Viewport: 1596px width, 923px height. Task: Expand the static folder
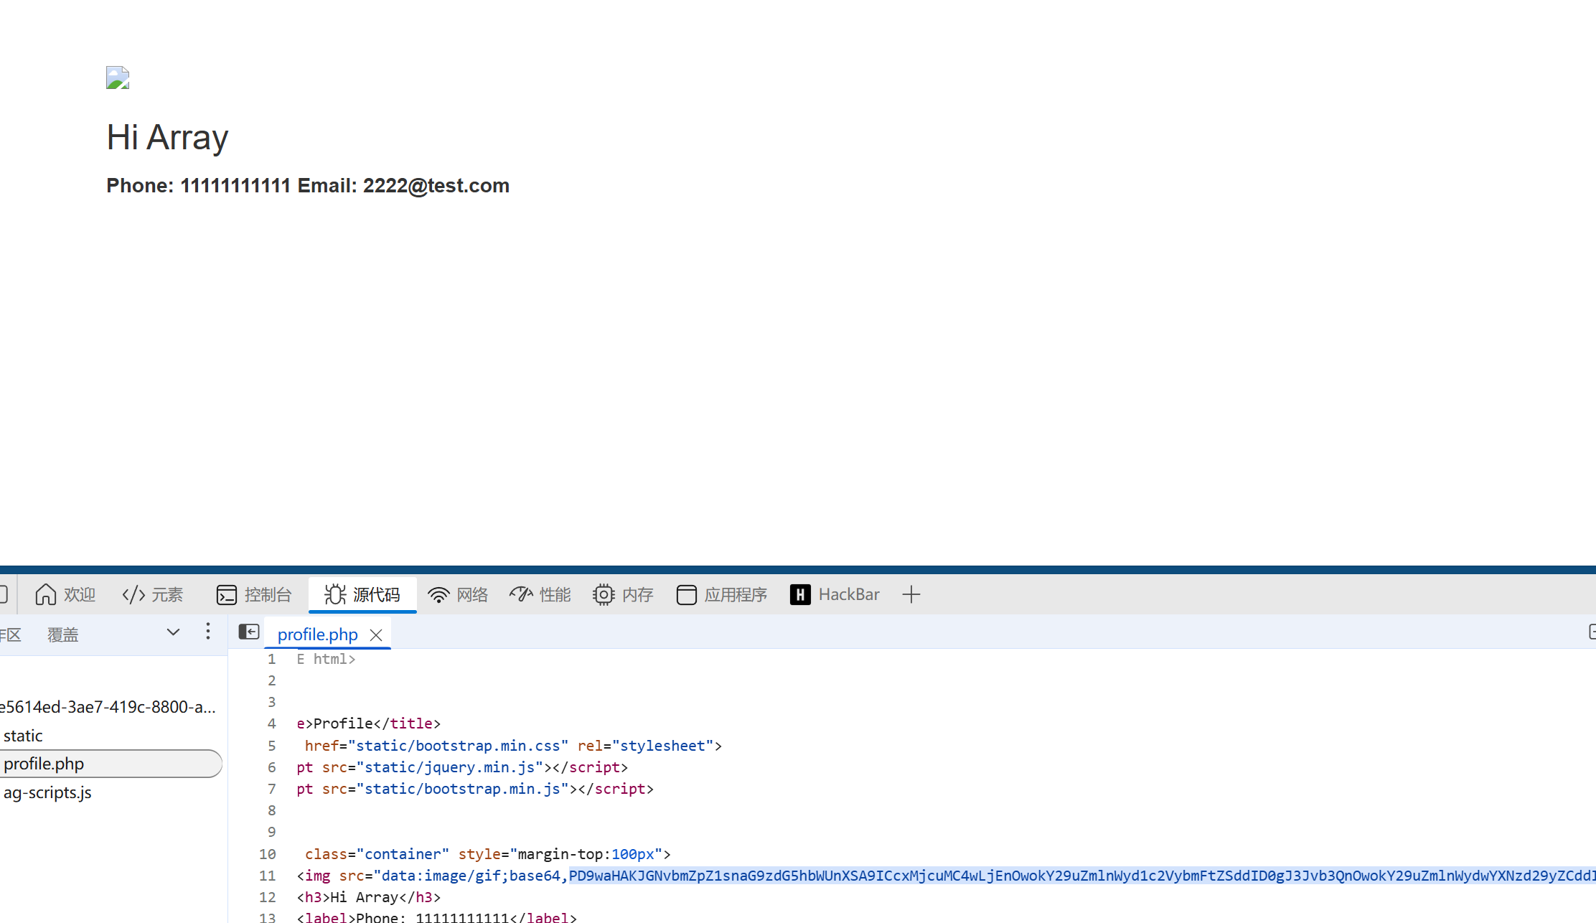(23, 736)
